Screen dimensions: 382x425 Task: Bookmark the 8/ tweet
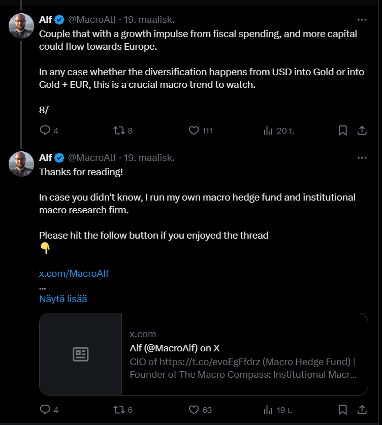(x=343, y=130)
